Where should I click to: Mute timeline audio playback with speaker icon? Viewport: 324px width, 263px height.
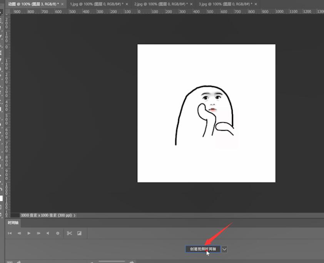pyautogui.click(x=48, y=233)
